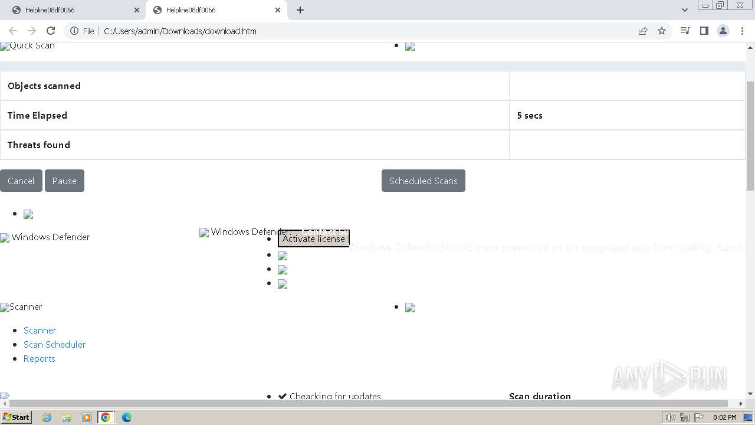The height and width of the screenshot is (425, 755).
Task: Click the 5 secs value
Action: [530, 115]
